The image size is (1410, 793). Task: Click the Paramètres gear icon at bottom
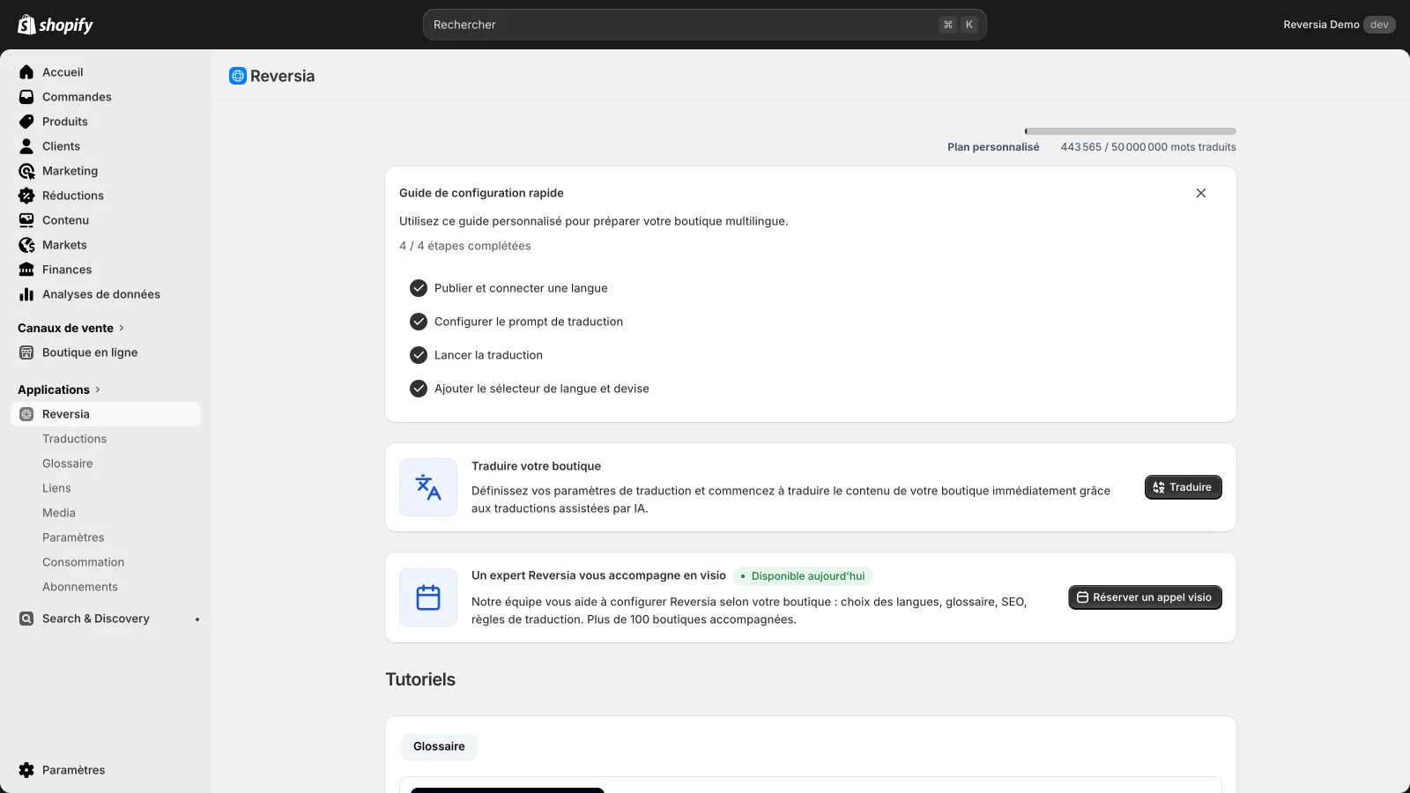tap(26, 770)
